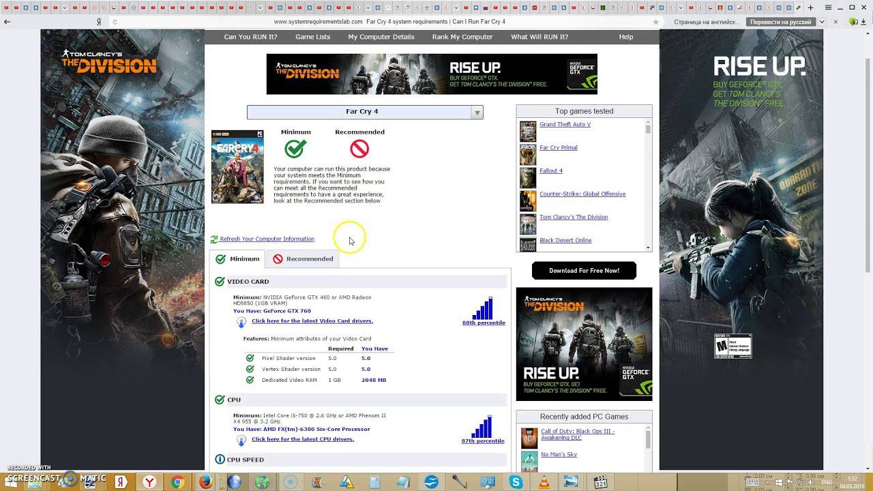Click the video card driver download icon
Viewport: 873px width, 491px height.
tap(241, 322)
